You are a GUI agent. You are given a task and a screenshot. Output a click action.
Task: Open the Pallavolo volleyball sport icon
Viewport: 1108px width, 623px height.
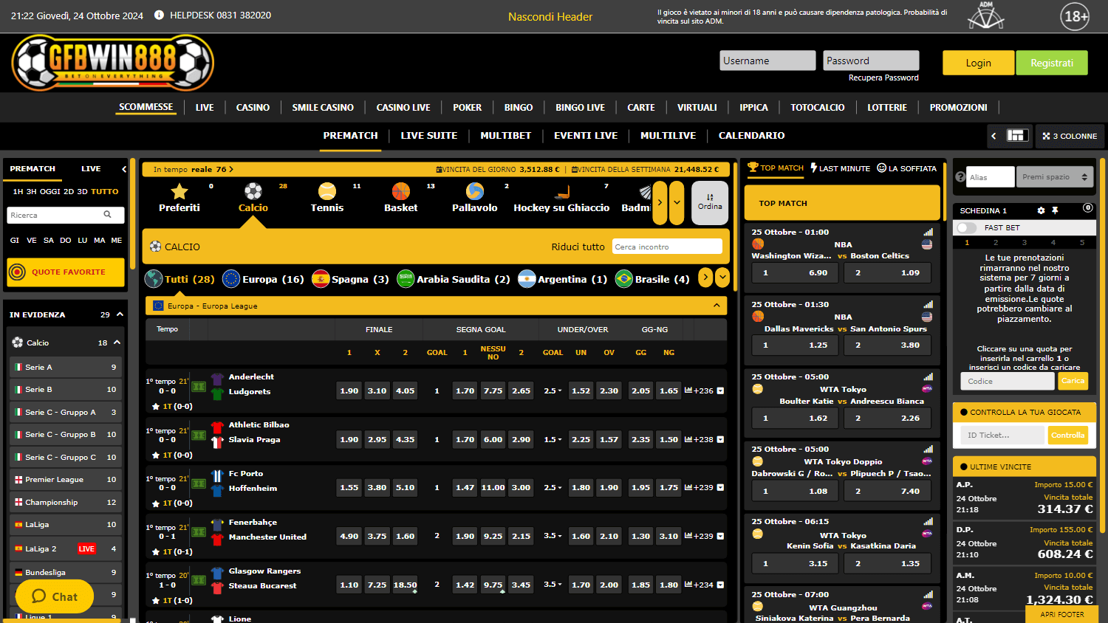(475, 192)
